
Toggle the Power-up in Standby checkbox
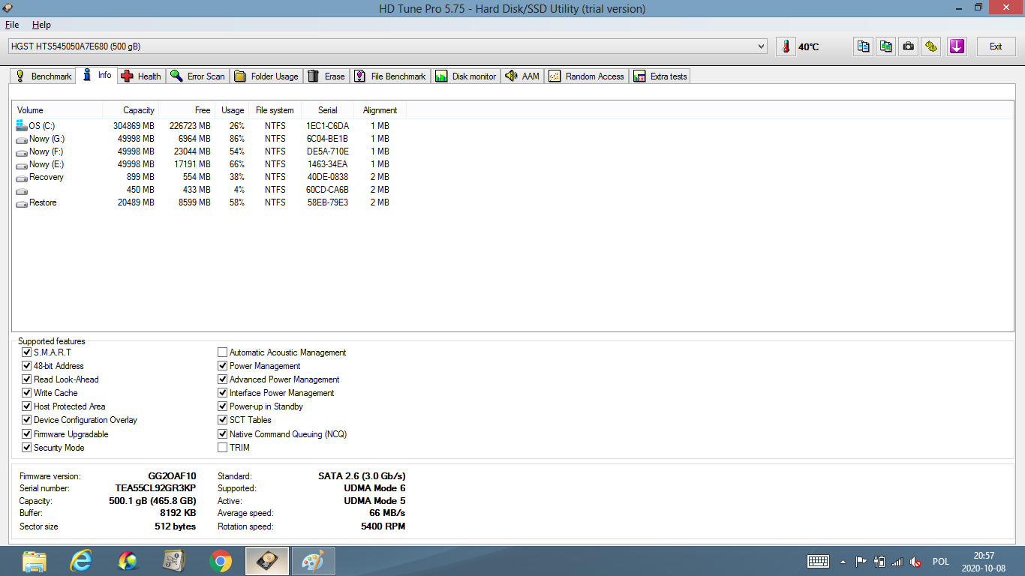(223, 406)
